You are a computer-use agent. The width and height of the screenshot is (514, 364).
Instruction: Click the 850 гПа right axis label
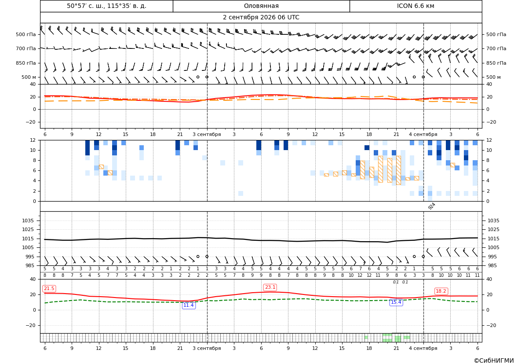(x=496, y=63)
